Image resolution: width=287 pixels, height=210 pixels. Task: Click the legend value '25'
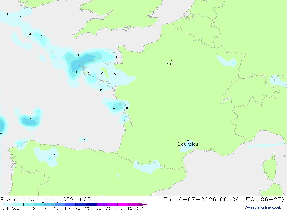click(88, 208)
